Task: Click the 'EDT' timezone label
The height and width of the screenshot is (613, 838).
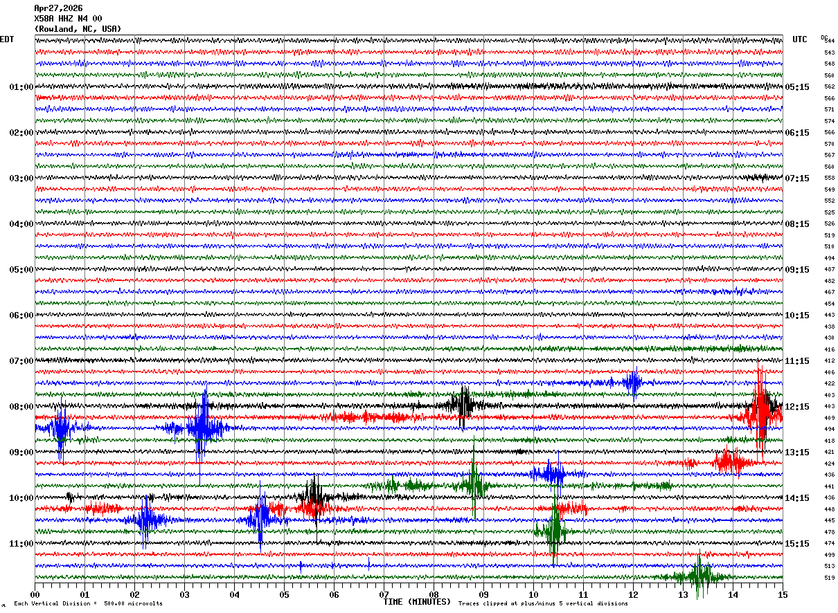Action: 7,39
